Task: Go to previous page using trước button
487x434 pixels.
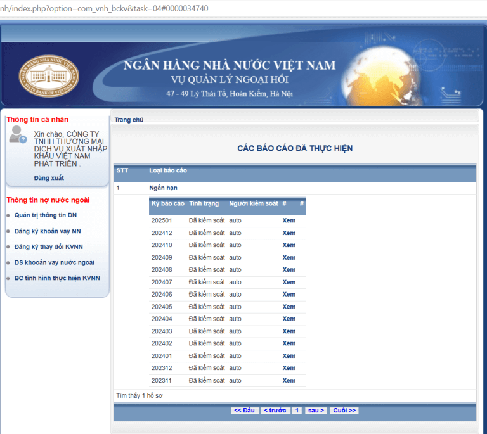Action: (x=275, y=411)
